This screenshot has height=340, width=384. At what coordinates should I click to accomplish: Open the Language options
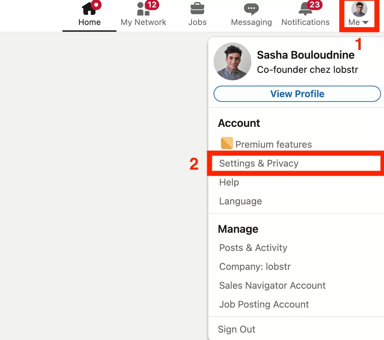(241, 201)
